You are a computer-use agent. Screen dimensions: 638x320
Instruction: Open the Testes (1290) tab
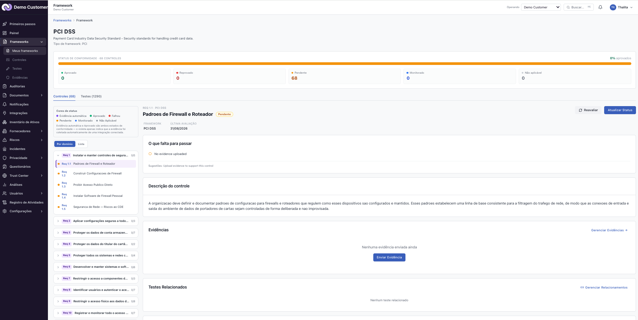(91, 96)
